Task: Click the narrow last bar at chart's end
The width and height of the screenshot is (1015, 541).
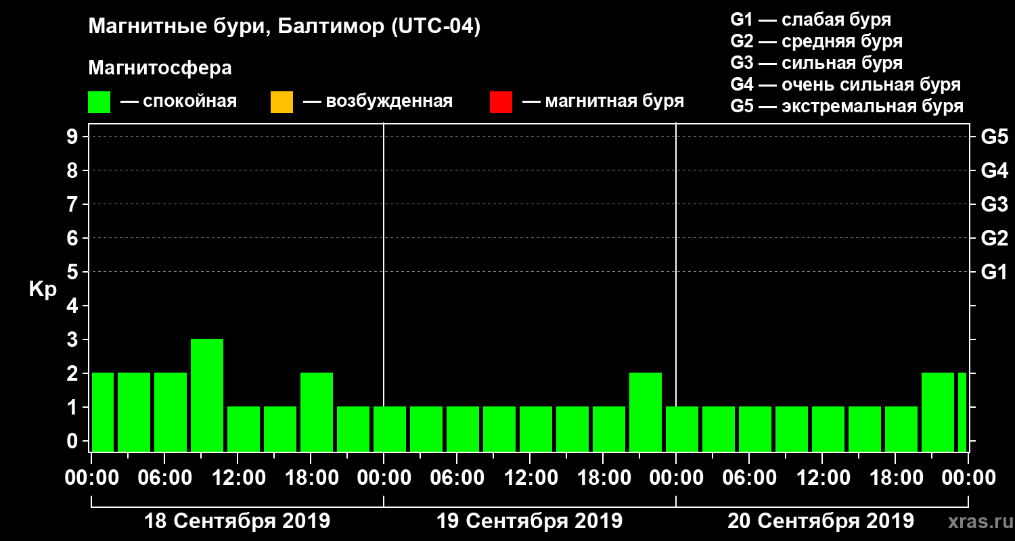Action: coord(962,412)
